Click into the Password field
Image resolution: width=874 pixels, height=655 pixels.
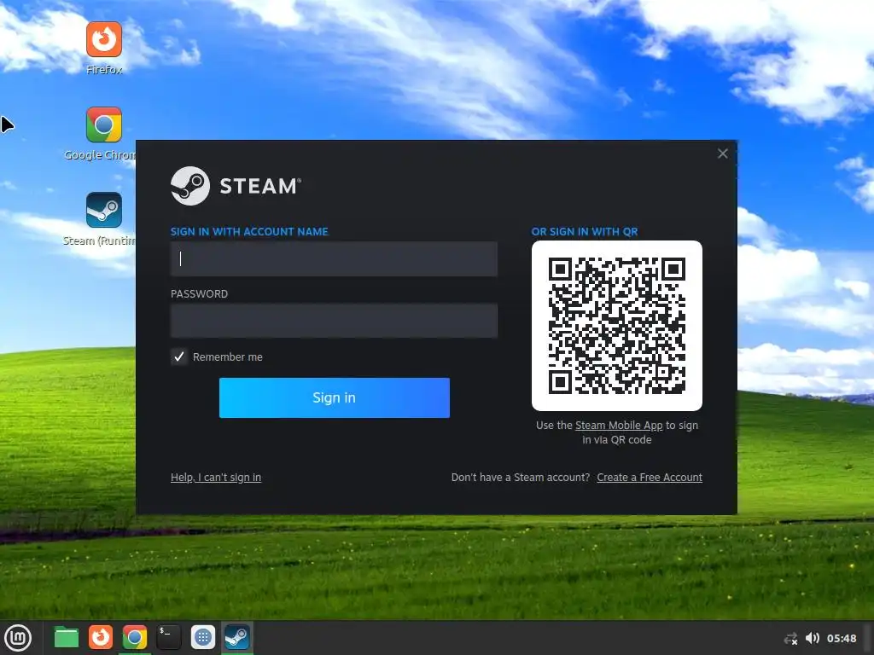[334, 321]
